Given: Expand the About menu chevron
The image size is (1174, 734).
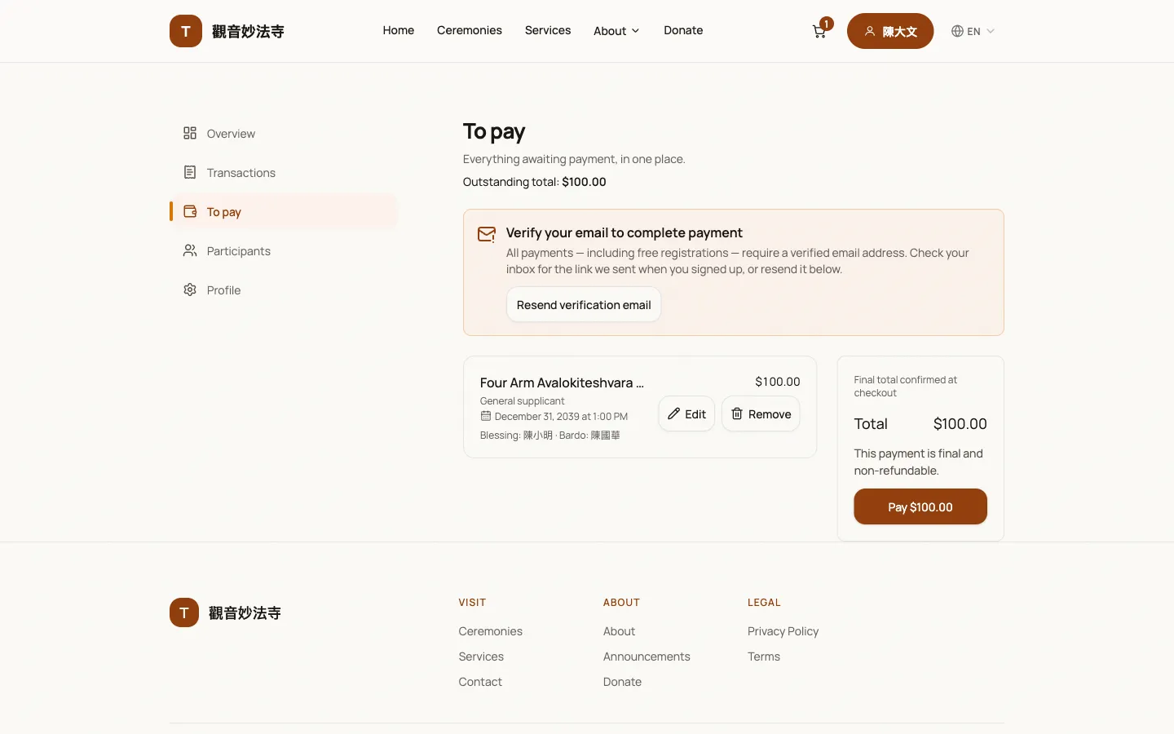Looking at the screenshot, I should [636, 31].
